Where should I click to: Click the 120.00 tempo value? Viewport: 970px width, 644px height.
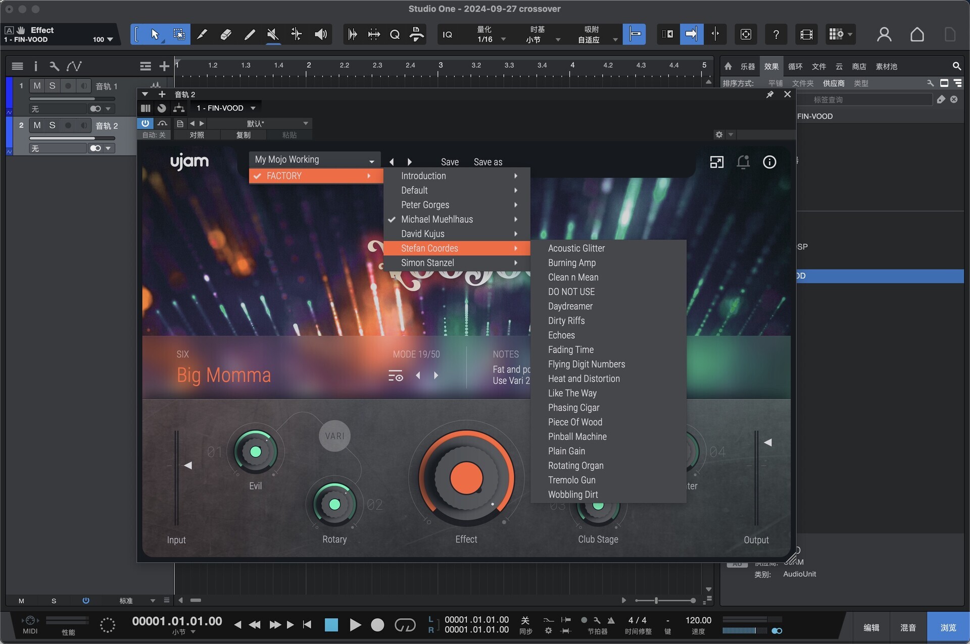tap(698, 620)
